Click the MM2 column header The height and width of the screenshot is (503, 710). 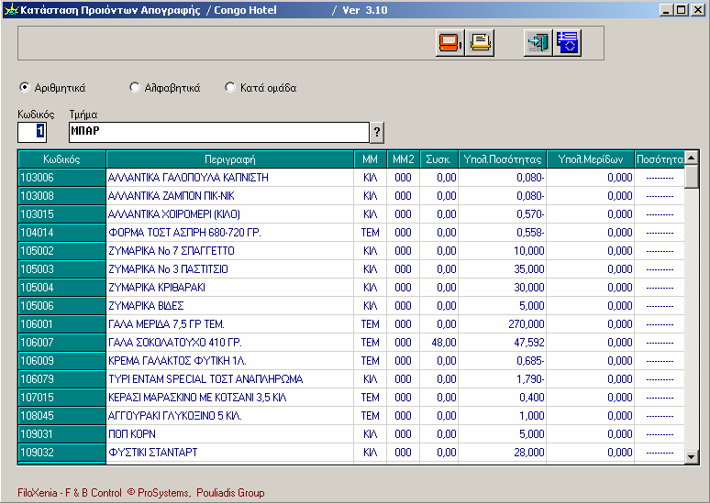tap(403, 159)
